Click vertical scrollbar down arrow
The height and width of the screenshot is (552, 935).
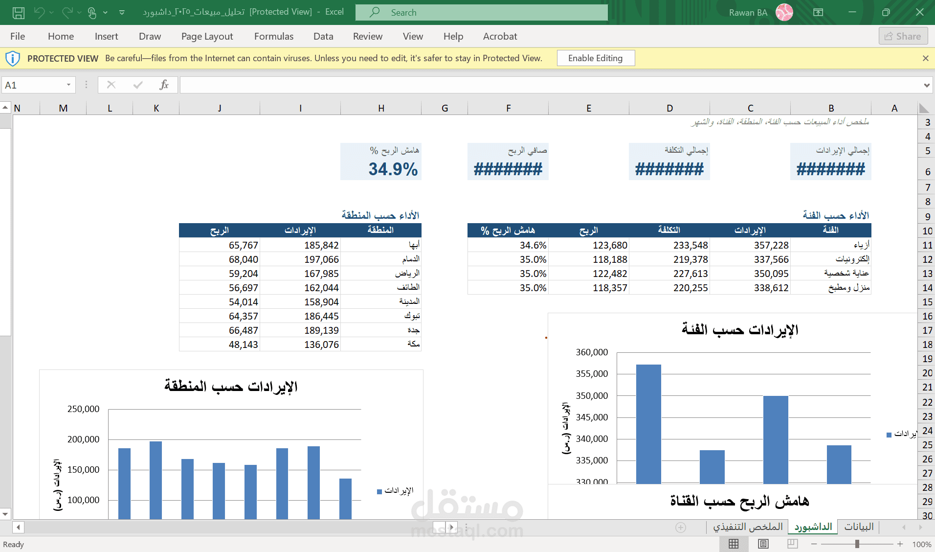pos(5,514)
